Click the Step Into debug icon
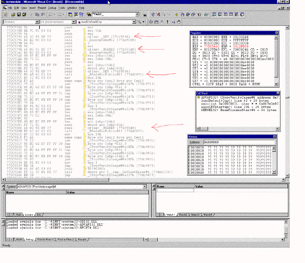305x263 pixels. pos(183,15)
